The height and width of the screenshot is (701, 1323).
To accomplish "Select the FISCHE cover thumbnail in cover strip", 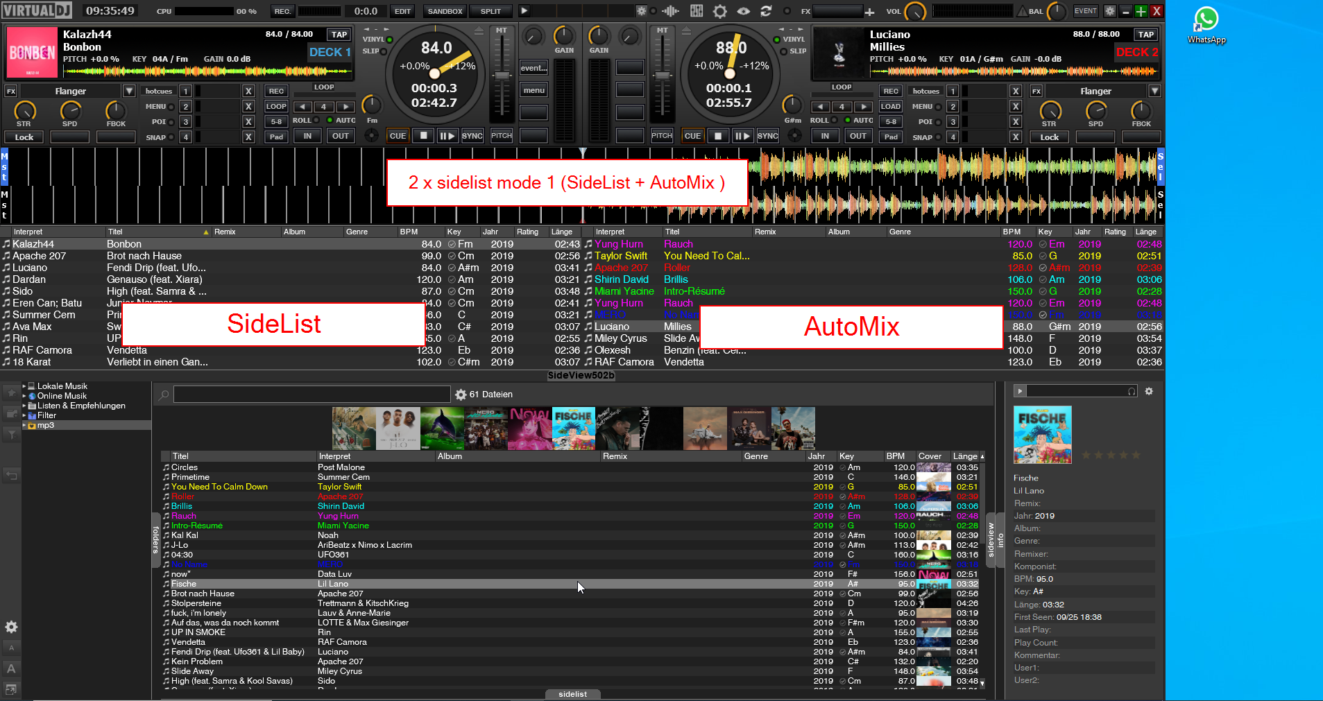I will tap(573, 428).
